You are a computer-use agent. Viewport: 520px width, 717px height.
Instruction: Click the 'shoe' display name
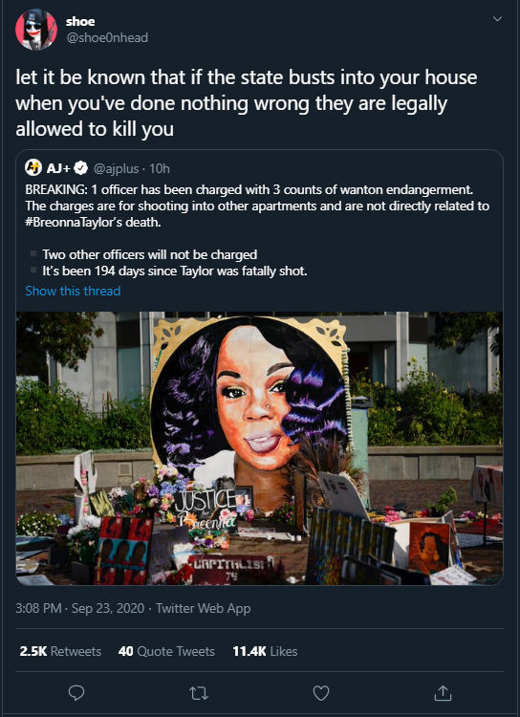point(80,21)
